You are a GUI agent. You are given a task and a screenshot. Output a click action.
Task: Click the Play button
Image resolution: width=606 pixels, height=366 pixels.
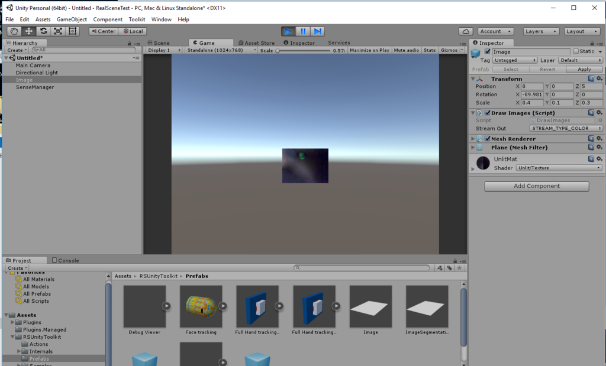point(288,31)
